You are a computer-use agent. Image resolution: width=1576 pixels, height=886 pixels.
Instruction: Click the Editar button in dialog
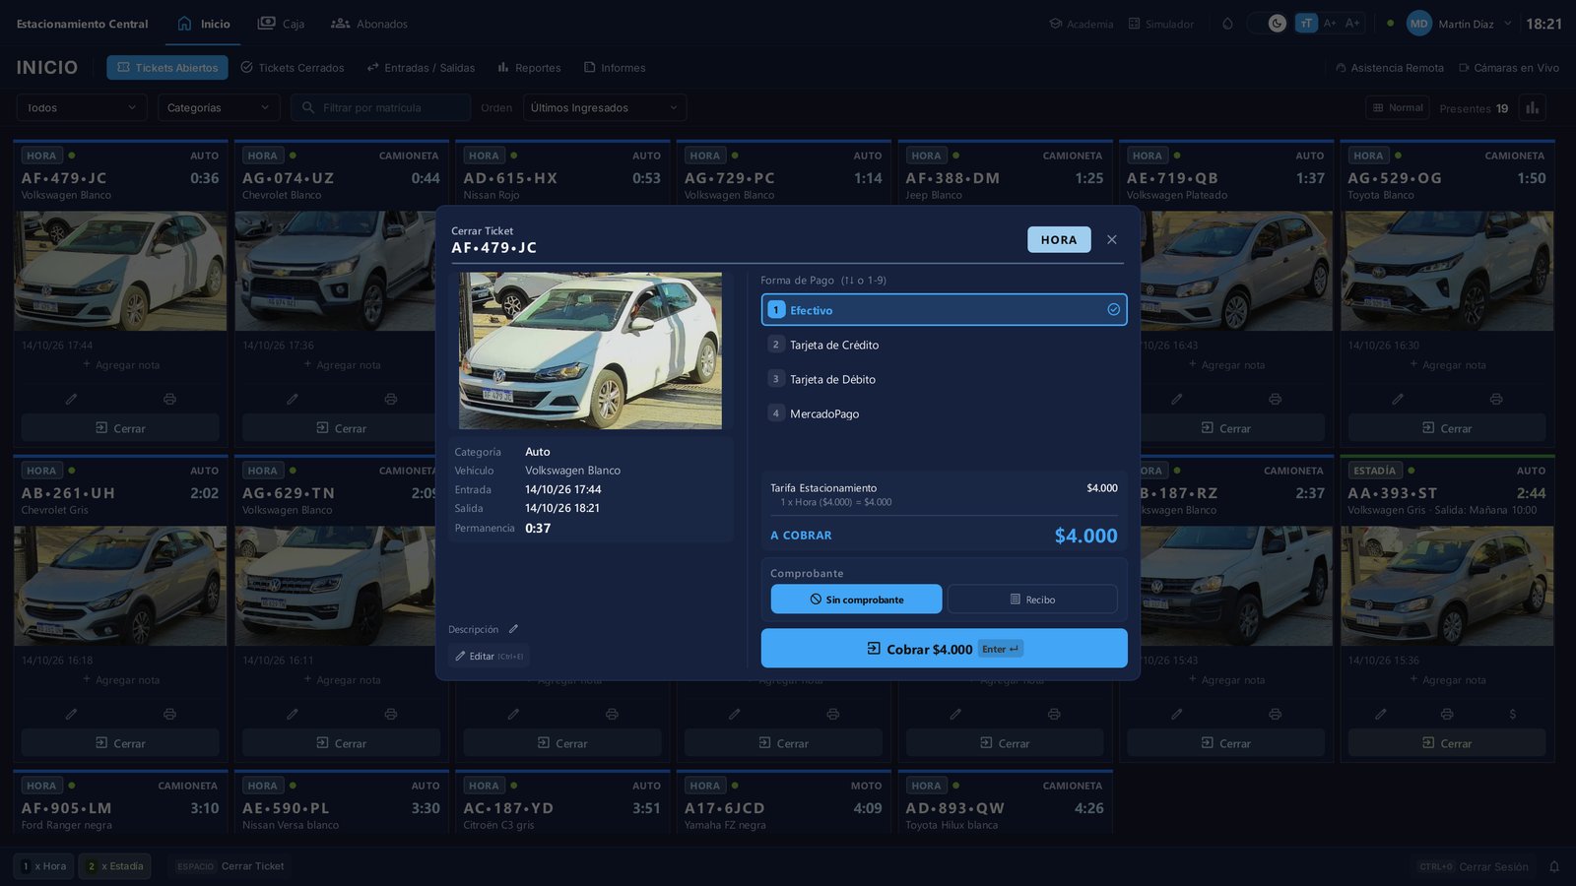pos(489,656)
